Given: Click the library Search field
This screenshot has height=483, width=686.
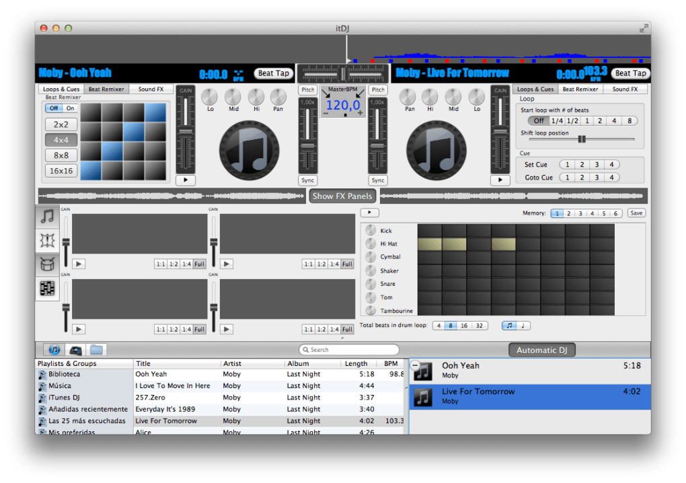Looking at the screenshot, I should tap(350, 350).
